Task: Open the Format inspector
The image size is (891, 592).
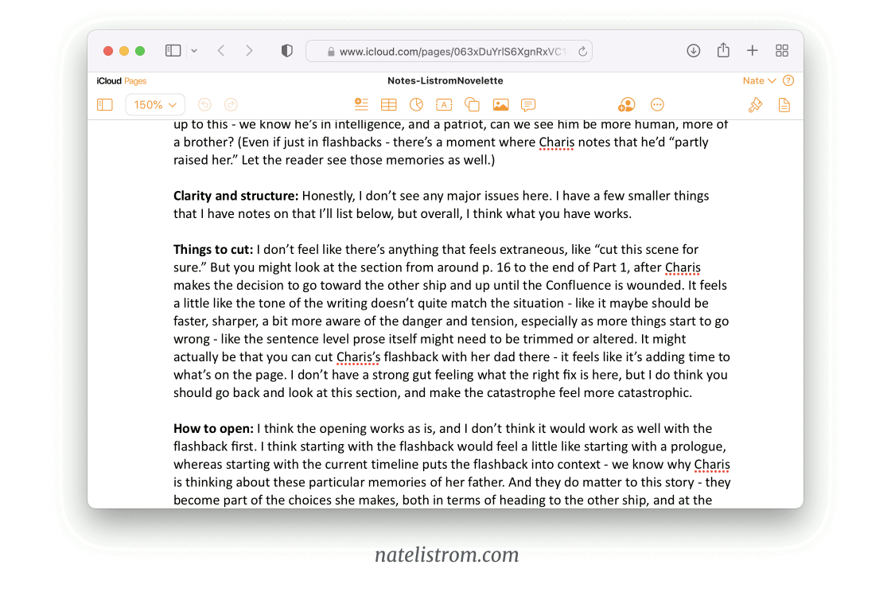Action: (755, 104)
